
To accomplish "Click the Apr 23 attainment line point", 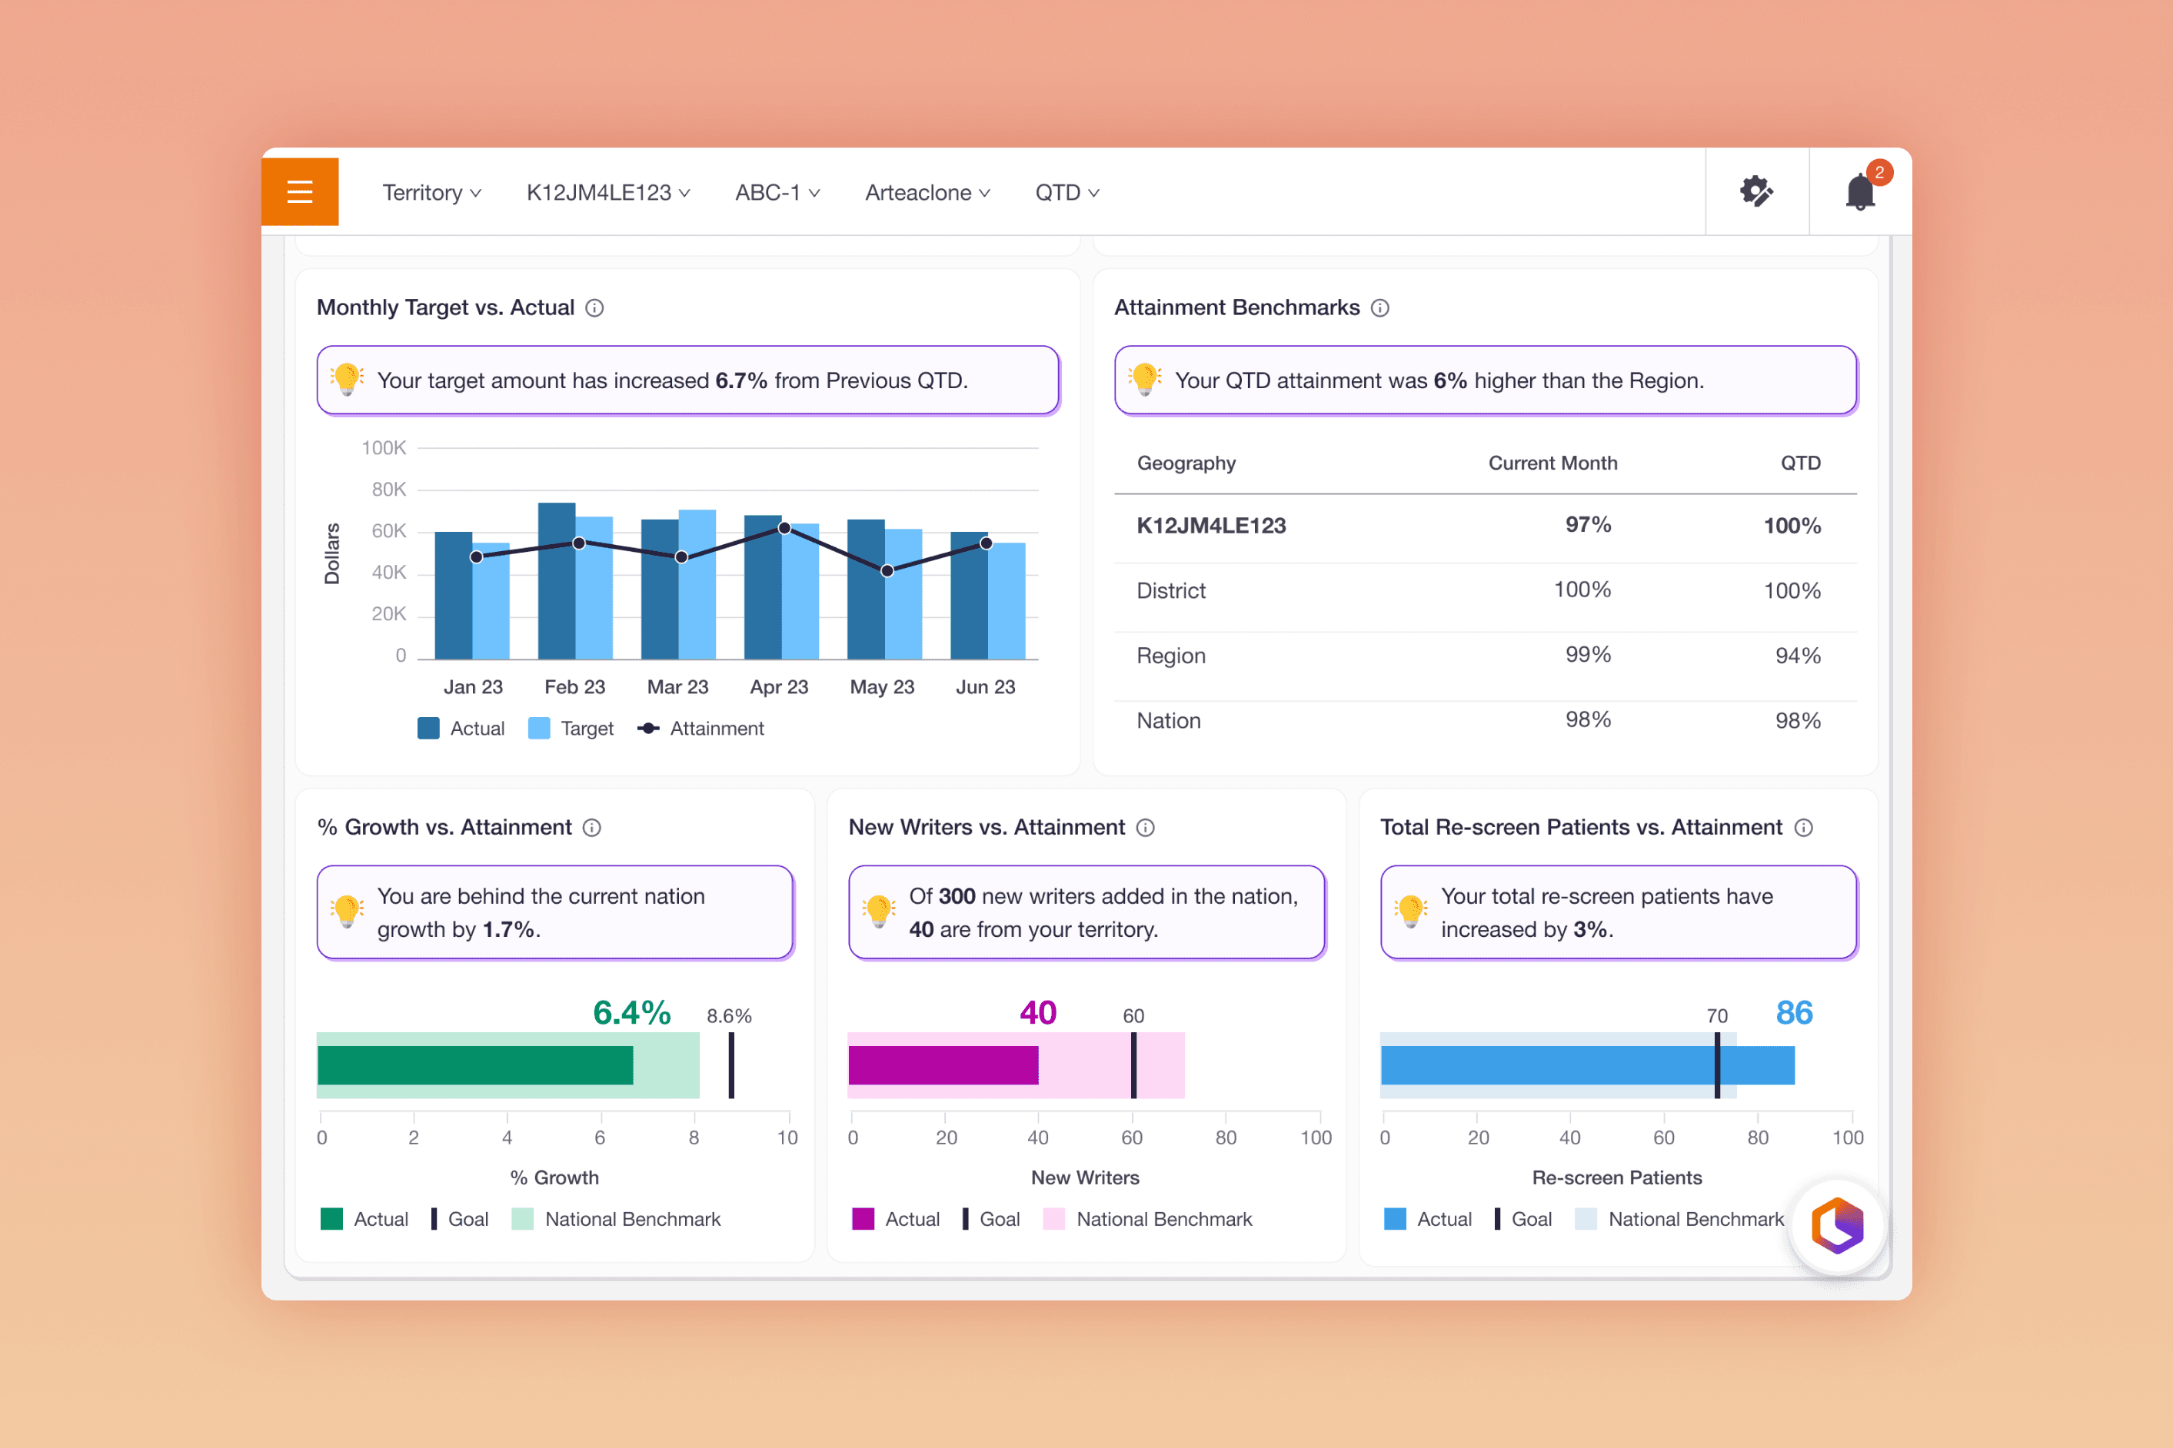I will pos(784,528).
